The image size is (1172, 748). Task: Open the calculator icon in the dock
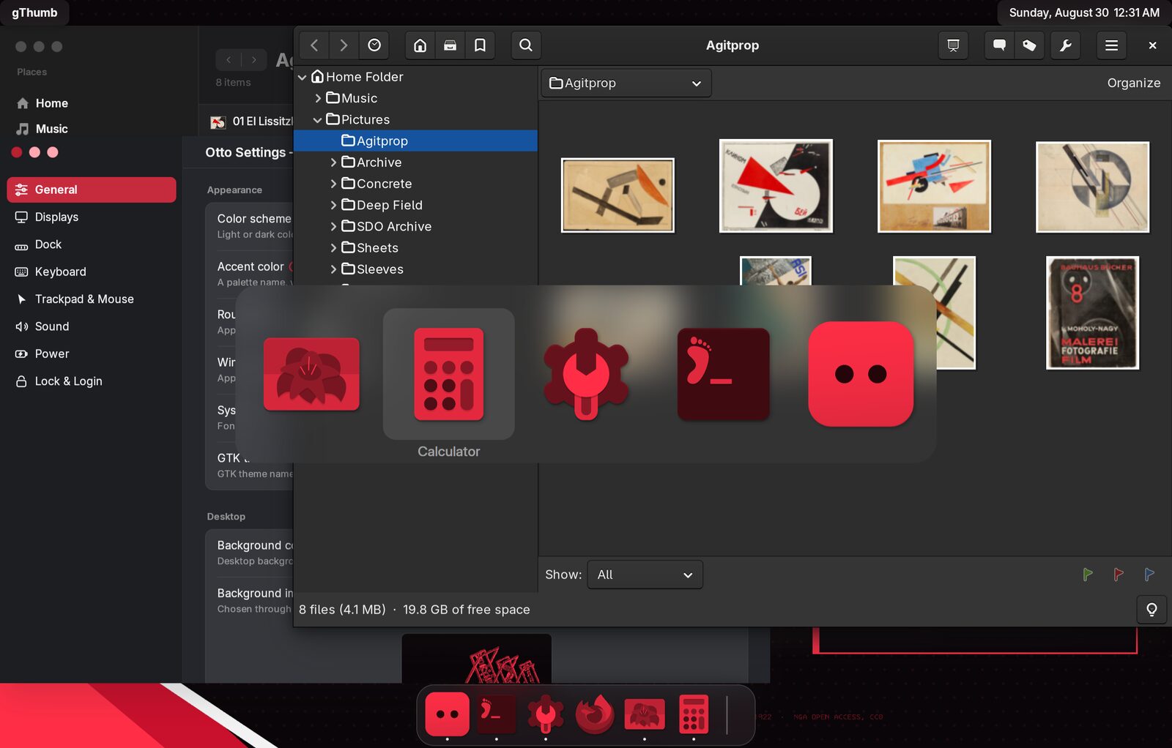click(694, 714)
